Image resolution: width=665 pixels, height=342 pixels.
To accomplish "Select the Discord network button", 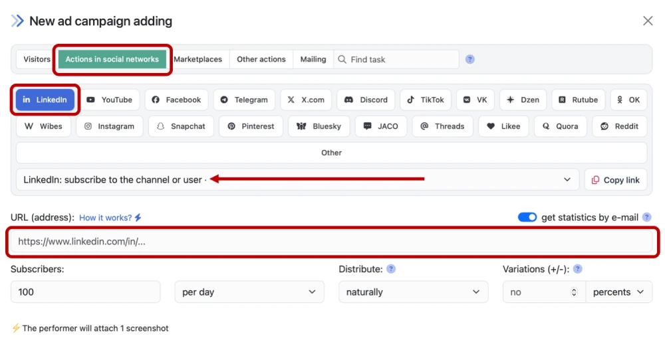I will pos(366,100).
